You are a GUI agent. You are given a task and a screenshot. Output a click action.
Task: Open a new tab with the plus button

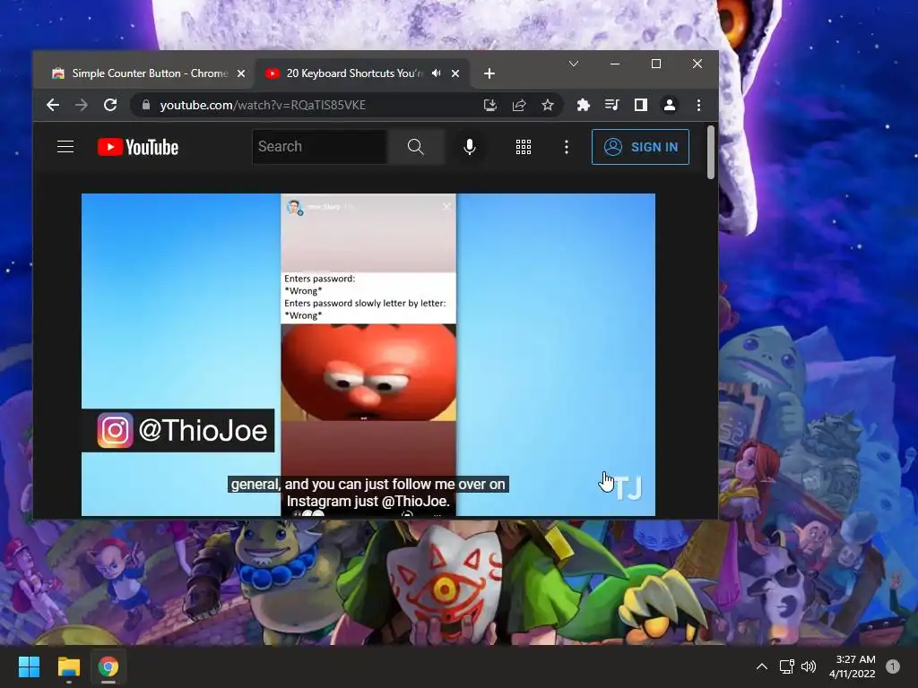click(x=489, y=73)
